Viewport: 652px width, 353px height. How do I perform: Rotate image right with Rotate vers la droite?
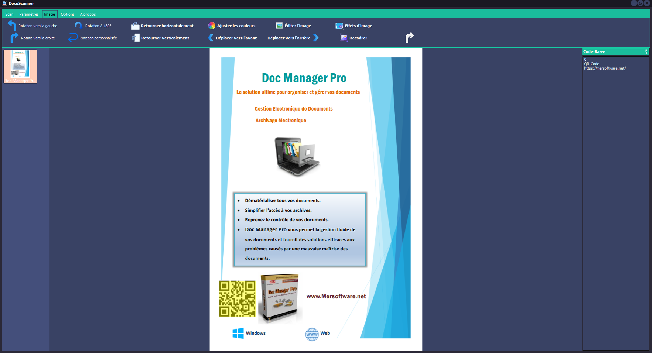click(x=14, y=38)
